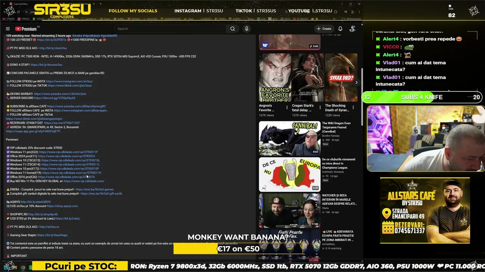Open the tiktok.com/@str3sus link
The height and width of the screenshot is (272, 485).
coord(70,85)
